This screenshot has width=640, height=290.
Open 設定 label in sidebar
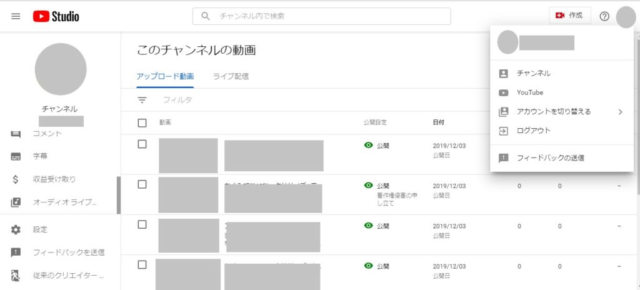40,229
